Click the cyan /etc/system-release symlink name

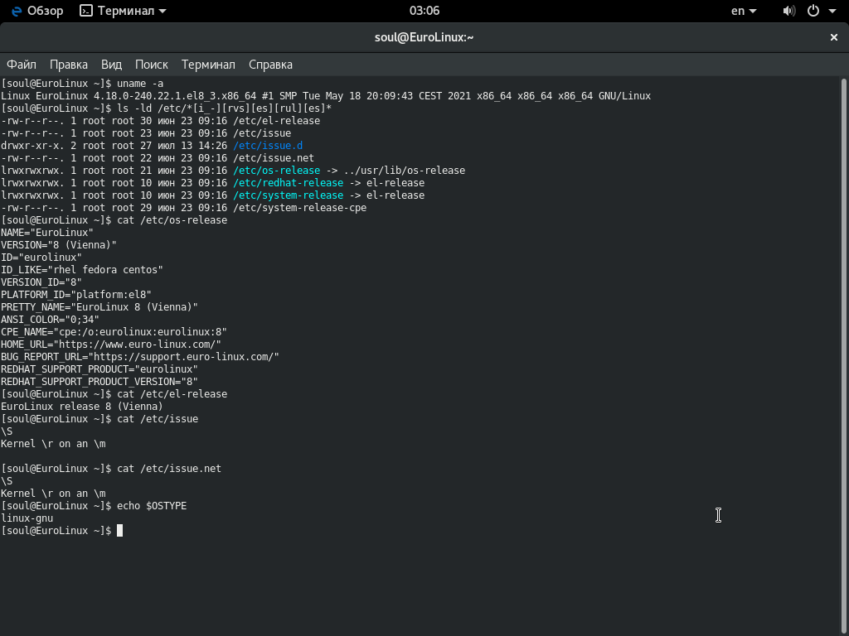(x=288, y=195)
